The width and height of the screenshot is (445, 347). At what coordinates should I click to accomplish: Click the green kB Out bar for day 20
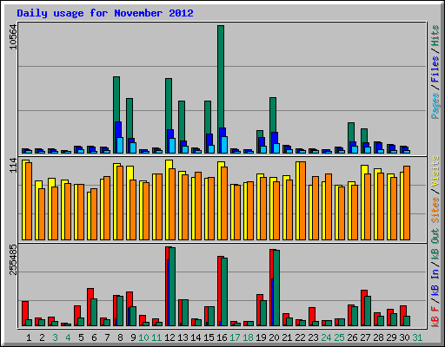click(x=276, y=288)
